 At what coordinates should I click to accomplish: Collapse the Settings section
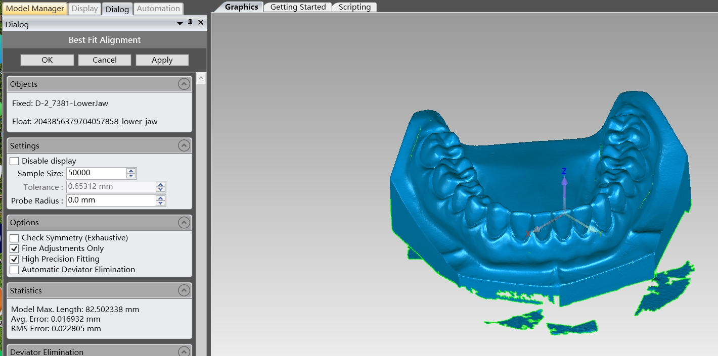click(x=184, y=146)
